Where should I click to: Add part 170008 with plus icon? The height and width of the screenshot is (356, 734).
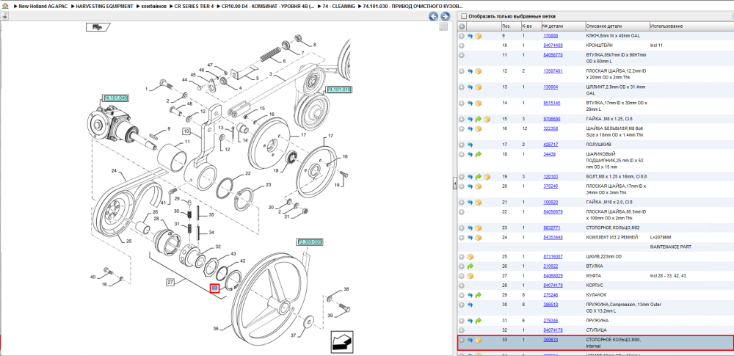point(462,35)
